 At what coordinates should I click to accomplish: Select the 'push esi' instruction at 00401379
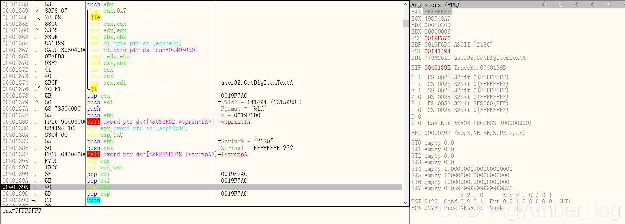click(100, 102)
